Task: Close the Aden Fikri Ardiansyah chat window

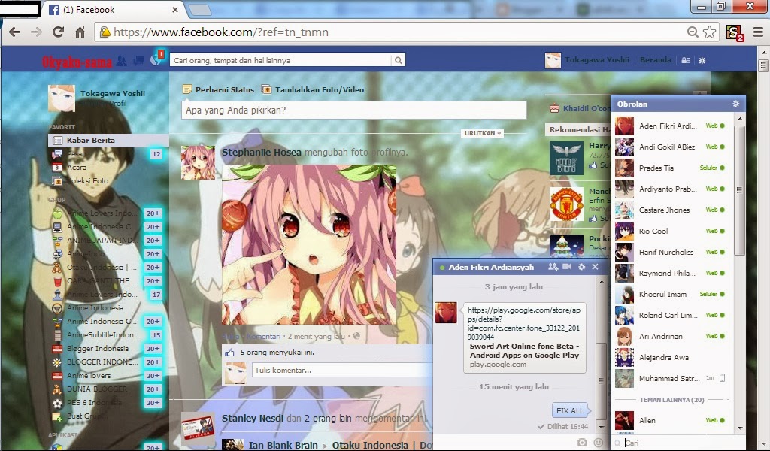Action: 596,267
